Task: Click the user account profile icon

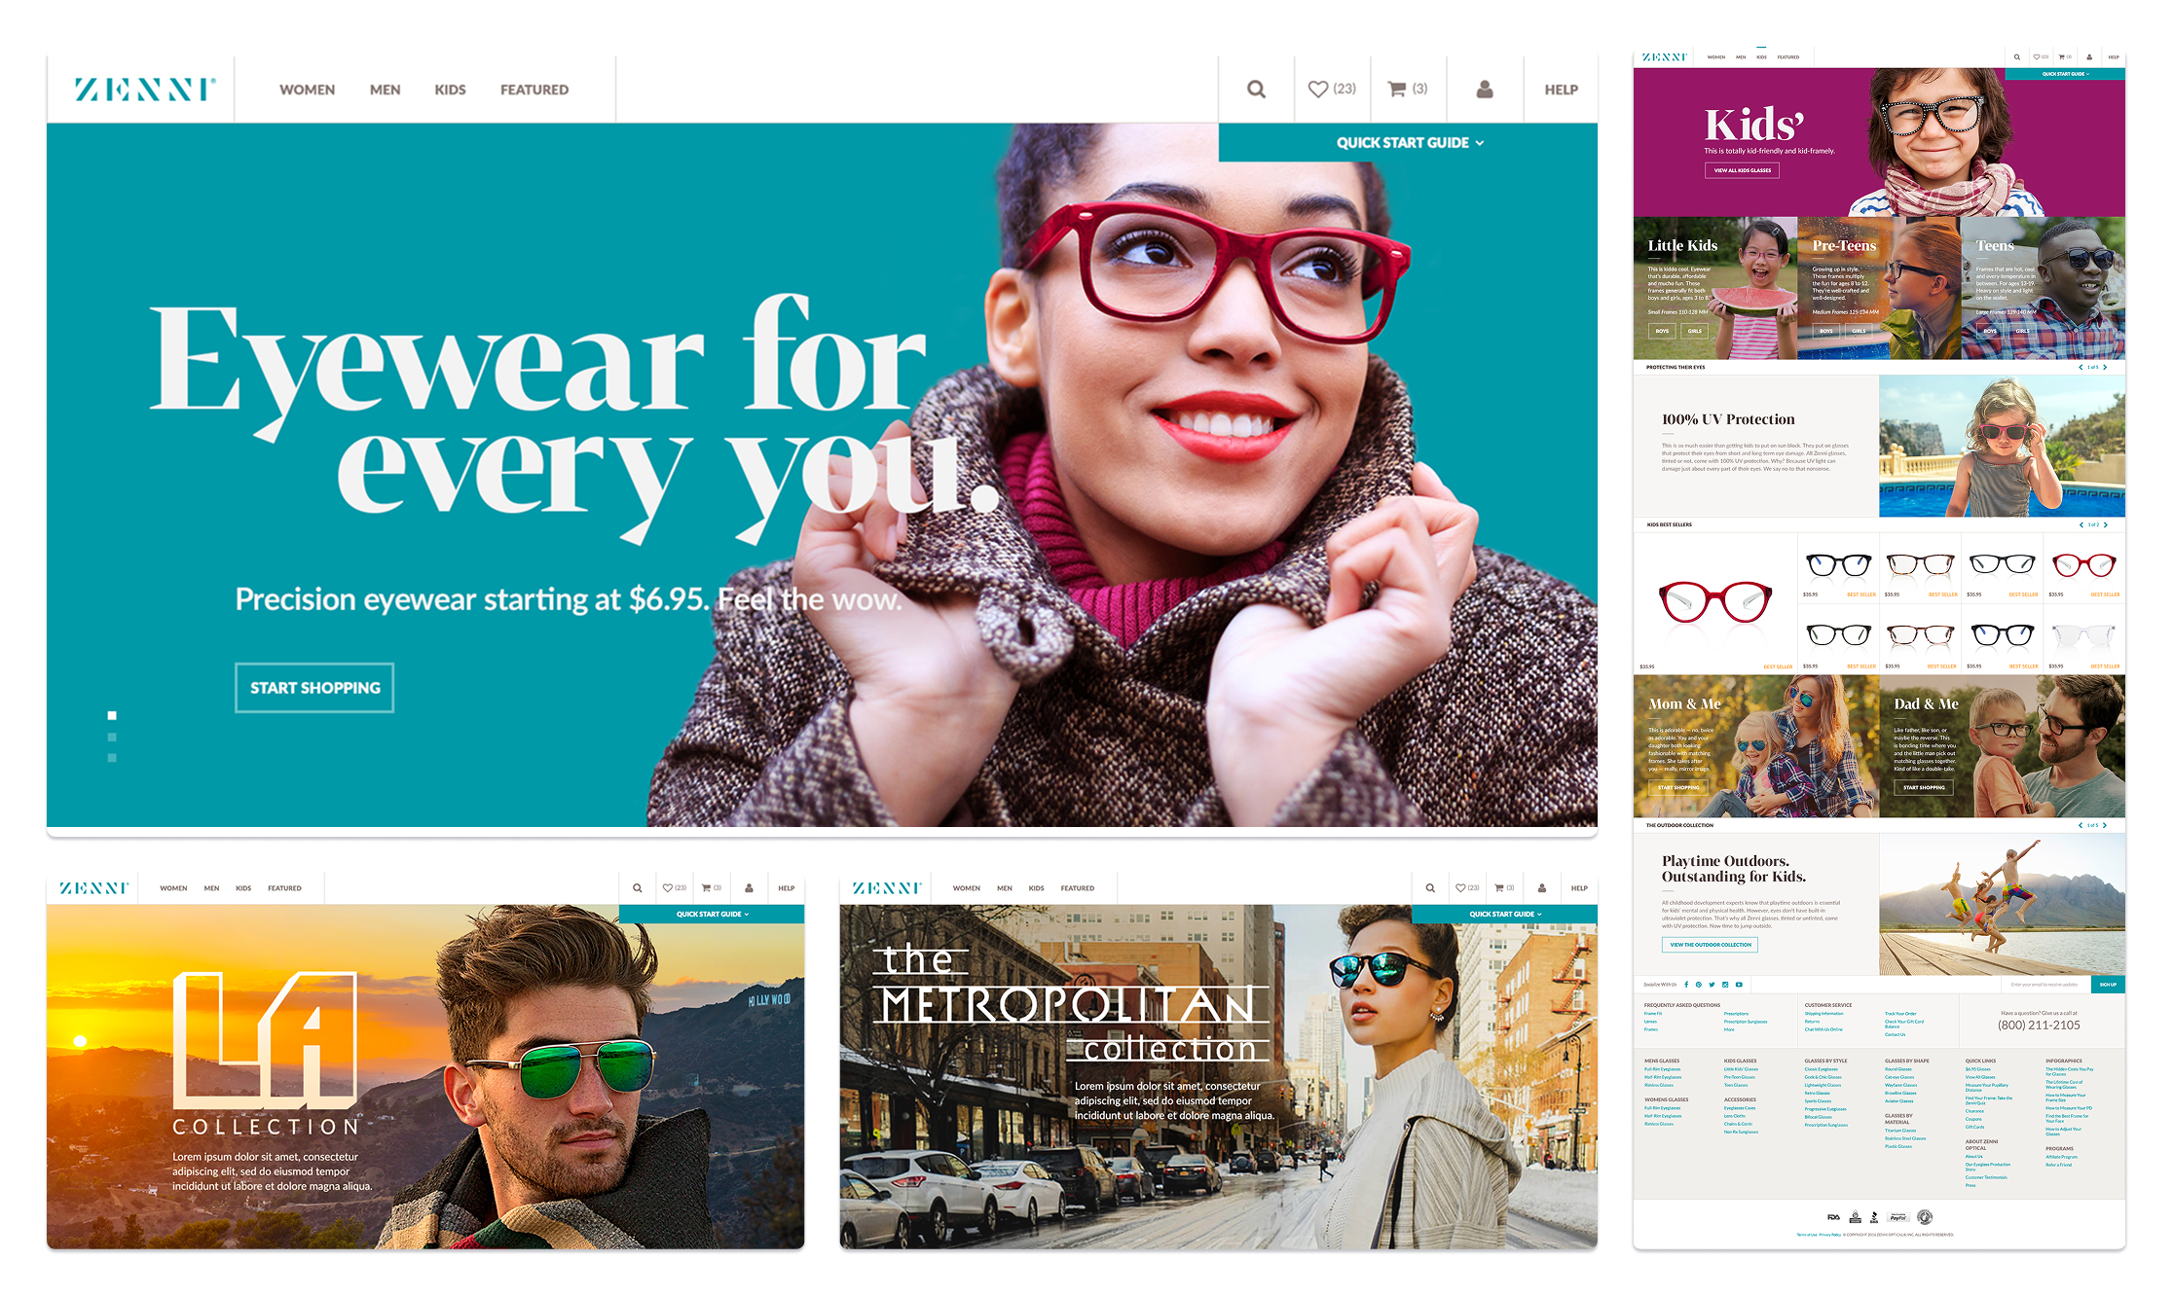Action: [x=1484, y=90]
